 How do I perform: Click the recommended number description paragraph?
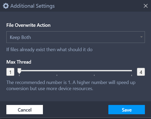pyautogui.click(x=71, y=85)
